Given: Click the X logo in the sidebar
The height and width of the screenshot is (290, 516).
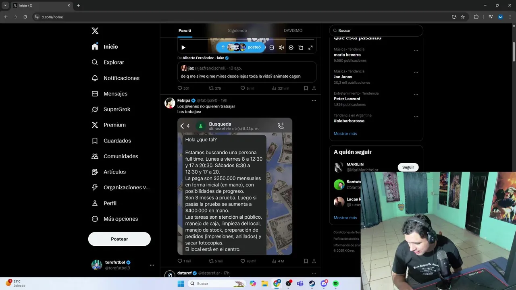Looking at the screenshot, I should [95, 31].
